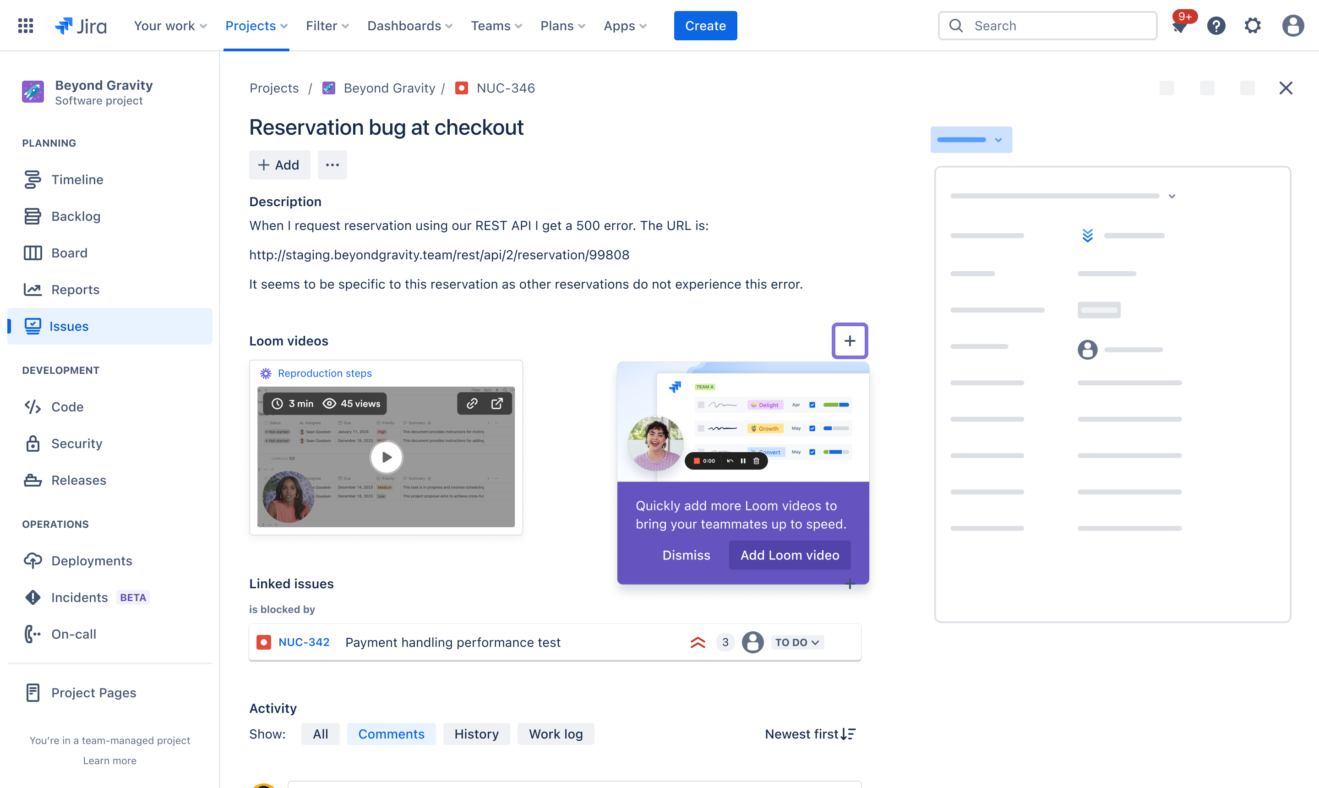
Task: Expand the Teams menu
Action: [x=496, y=26]
